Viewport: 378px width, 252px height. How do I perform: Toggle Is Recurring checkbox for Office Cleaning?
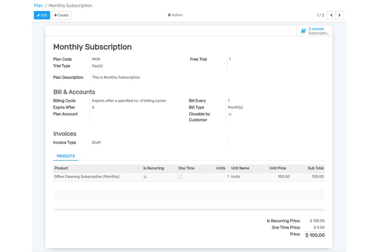(x=145, y=177)
